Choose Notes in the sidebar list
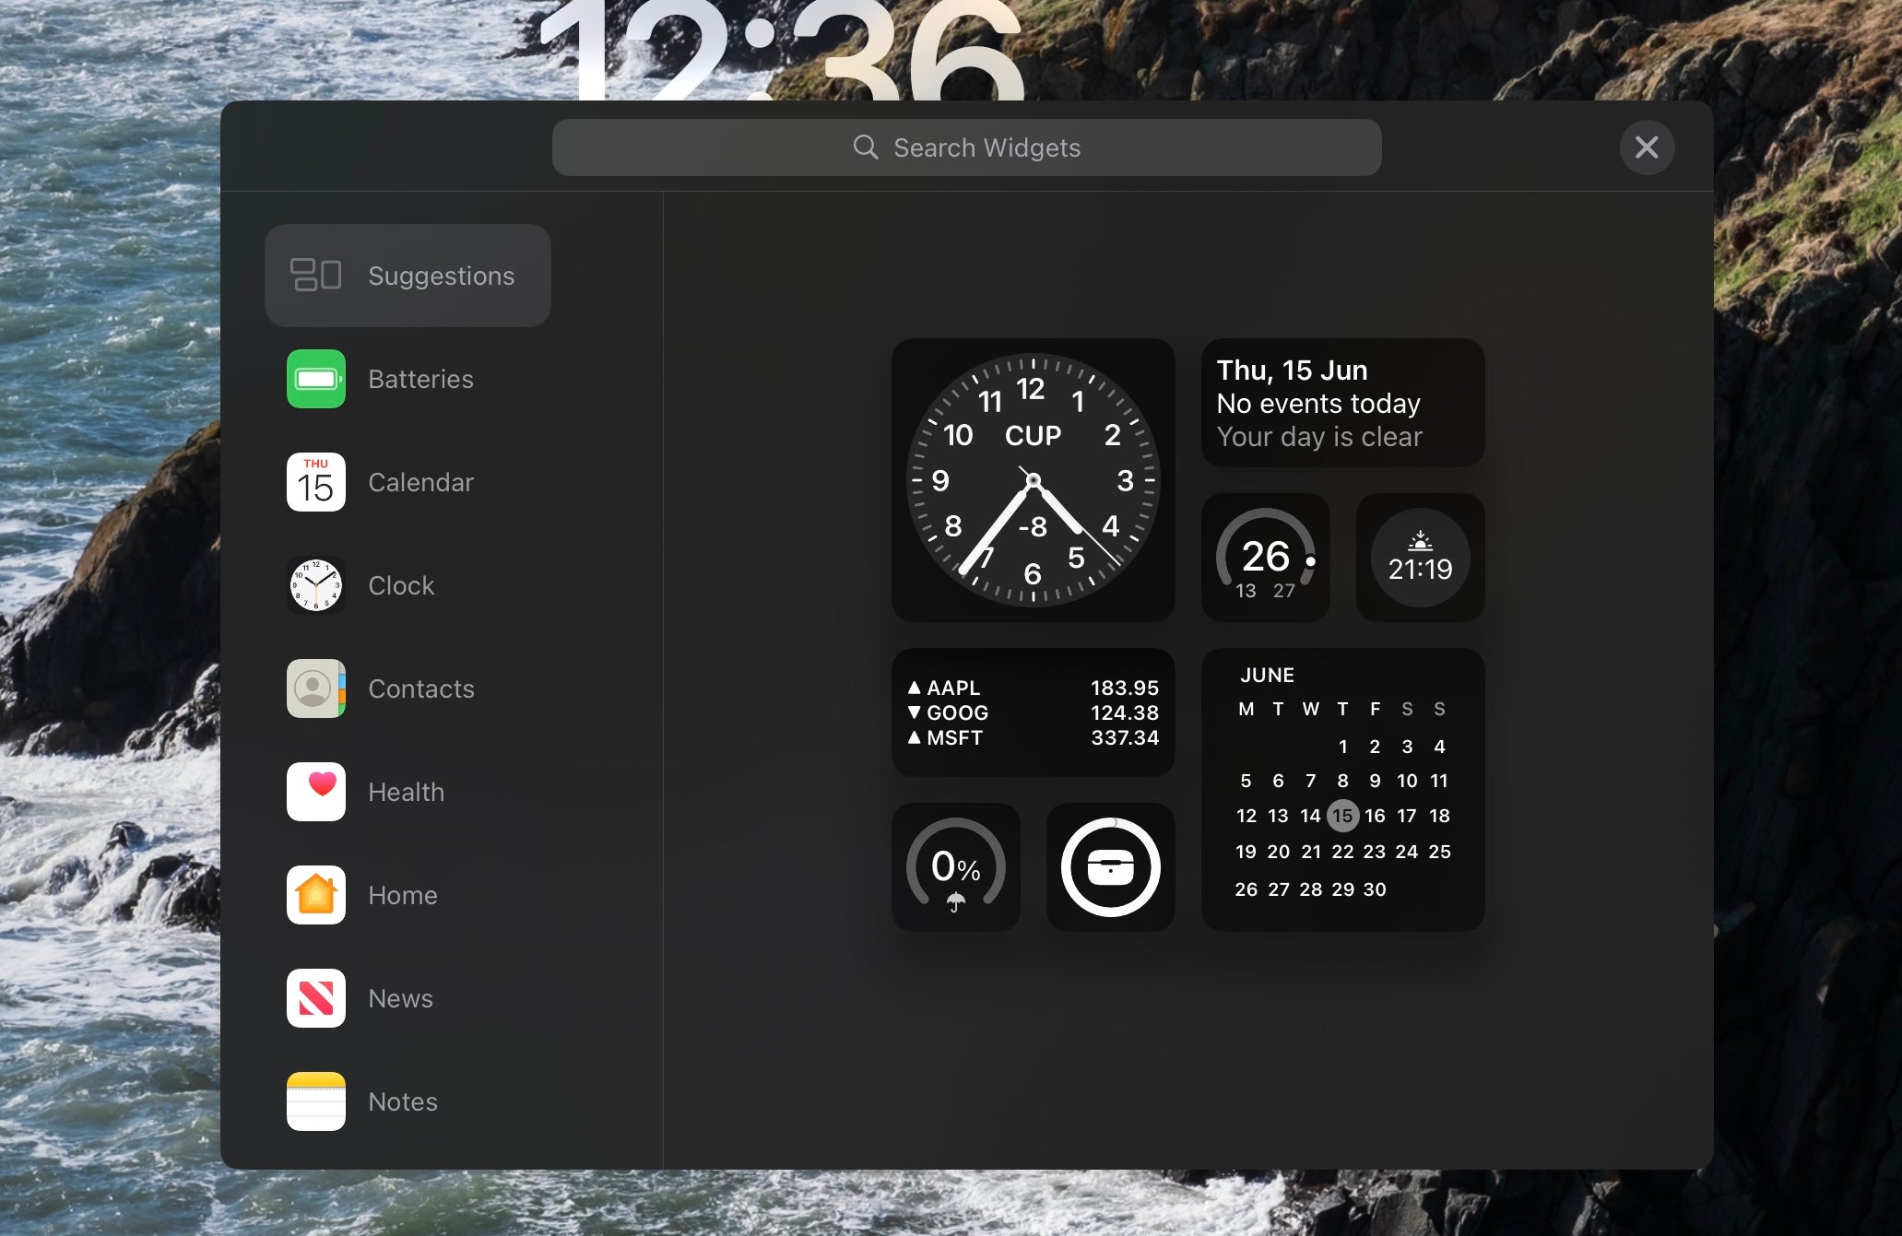The image size is (1902, 1236). click(x=408, y=1101)
